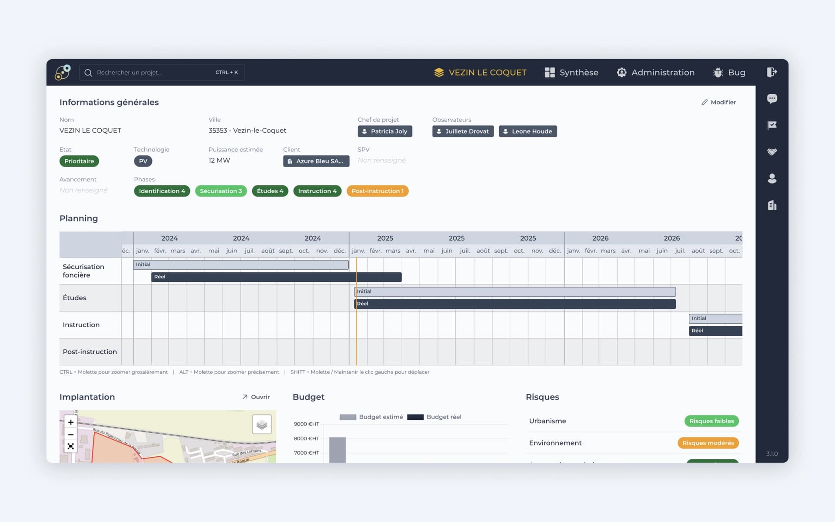The height and width of the screenshot is (522, 835).
Task: Select the Instruction 4 phase badge
Action: [x=317, y=191]
